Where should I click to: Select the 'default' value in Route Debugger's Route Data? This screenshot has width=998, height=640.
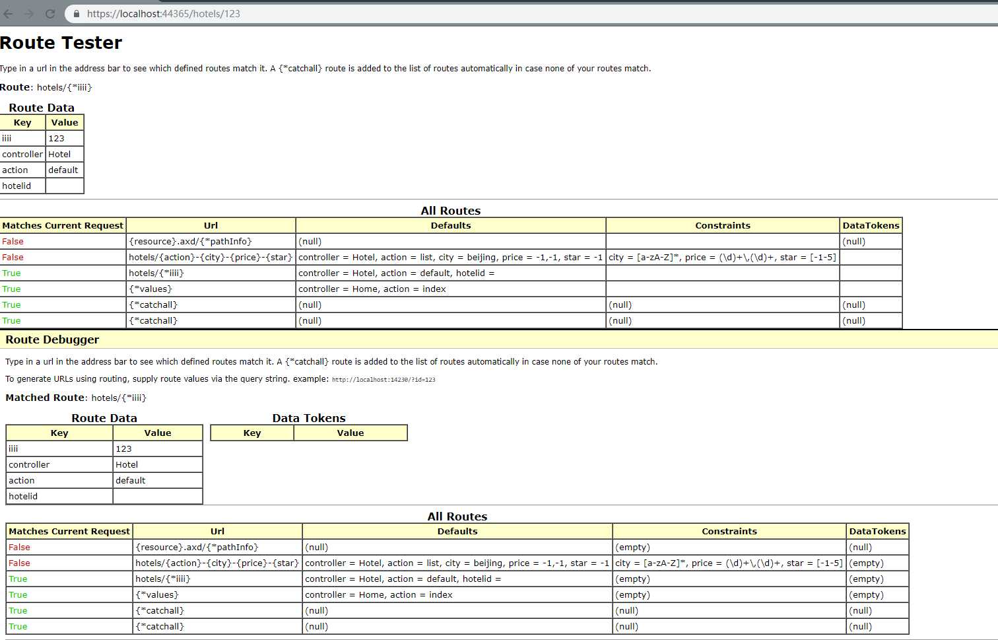158,480
